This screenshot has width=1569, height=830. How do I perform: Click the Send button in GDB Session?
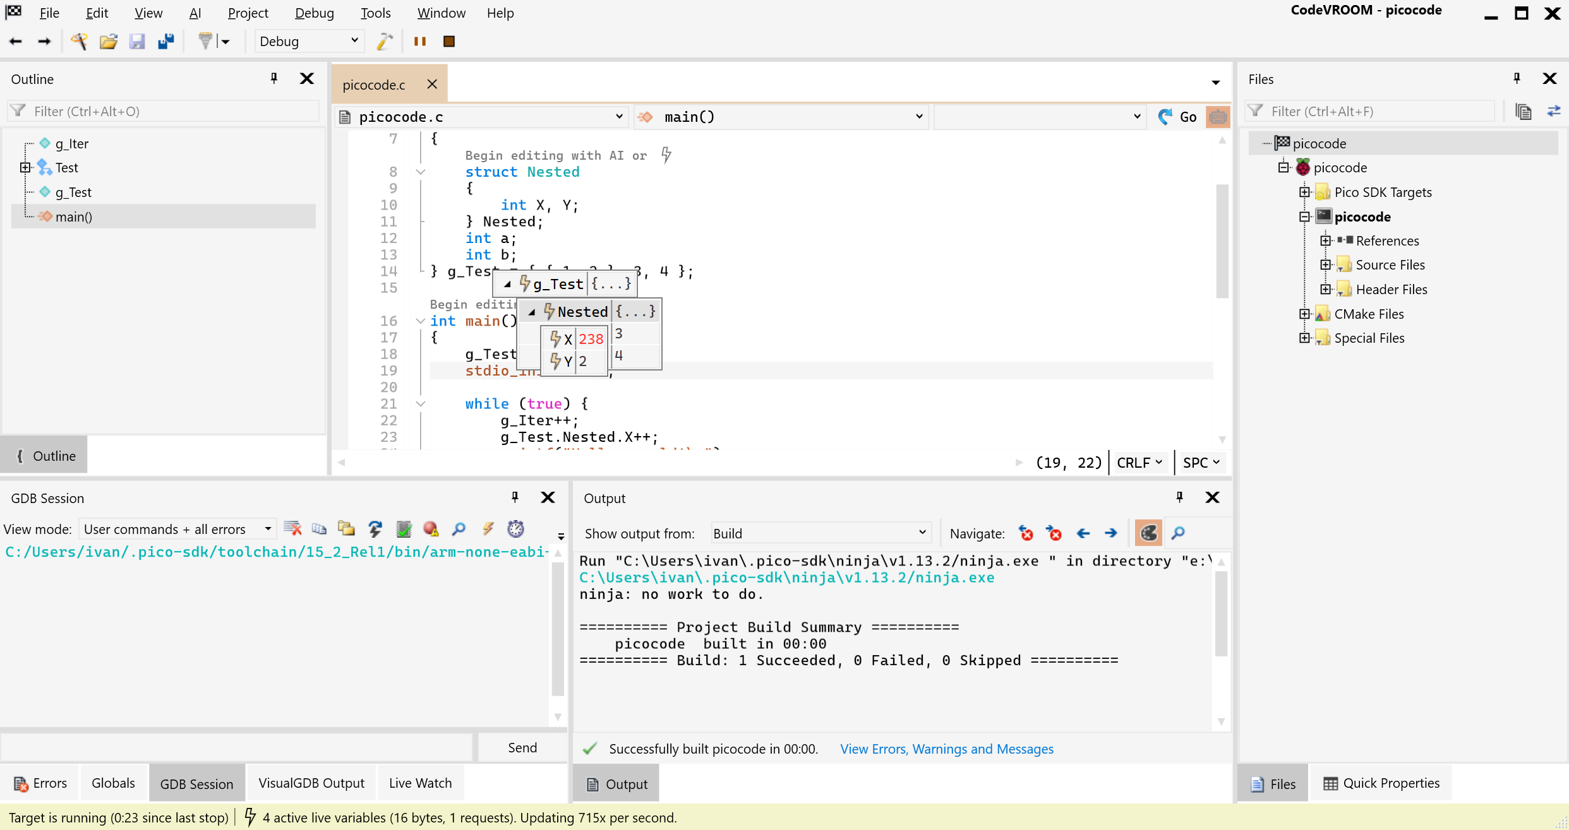coord(522,748)
